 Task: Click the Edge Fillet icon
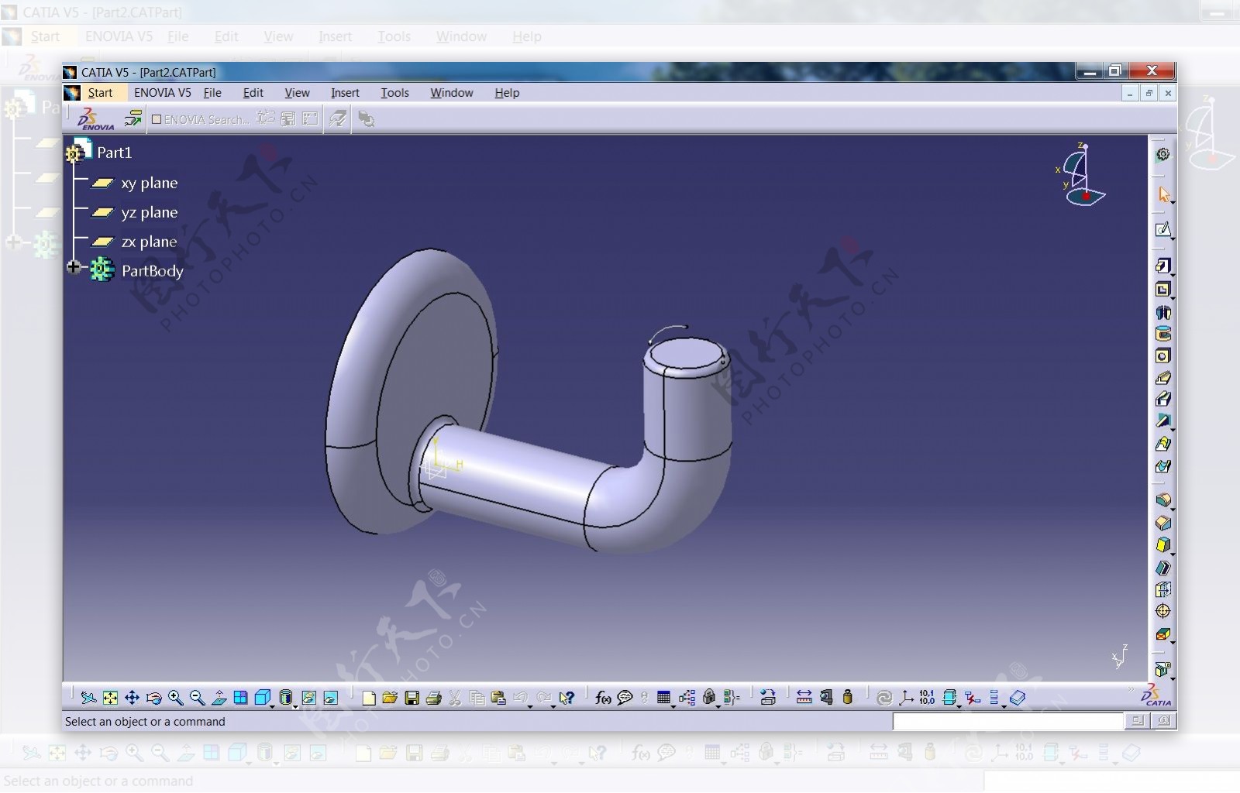(1163, 500)
